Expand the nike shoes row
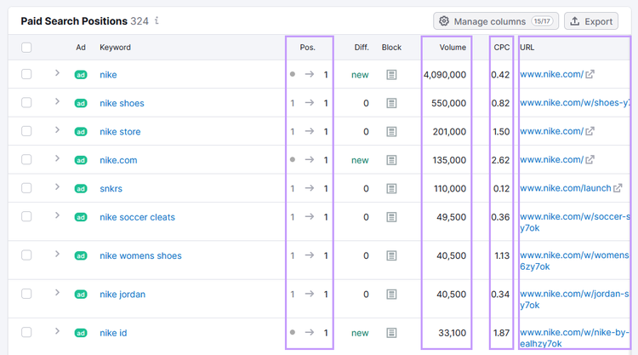This screenshot has height=355, width=638. [x=57, y=101]
